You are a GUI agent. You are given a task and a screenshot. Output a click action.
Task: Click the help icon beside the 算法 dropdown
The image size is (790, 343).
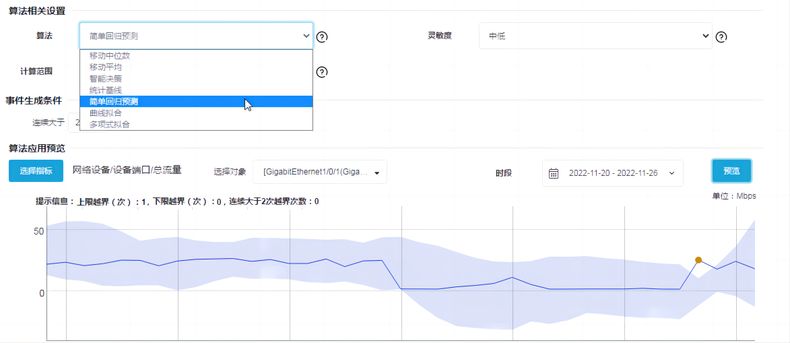click(322, 37)
